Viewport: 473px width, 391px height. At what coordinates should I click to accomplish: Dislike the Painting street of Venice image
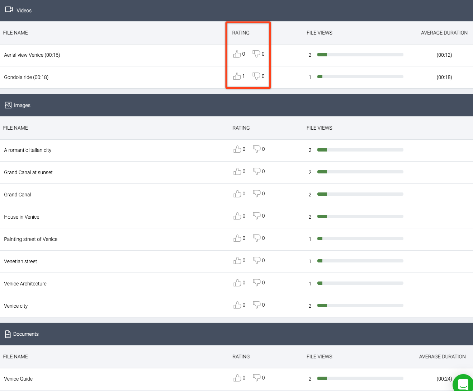[x=256, y=238]
